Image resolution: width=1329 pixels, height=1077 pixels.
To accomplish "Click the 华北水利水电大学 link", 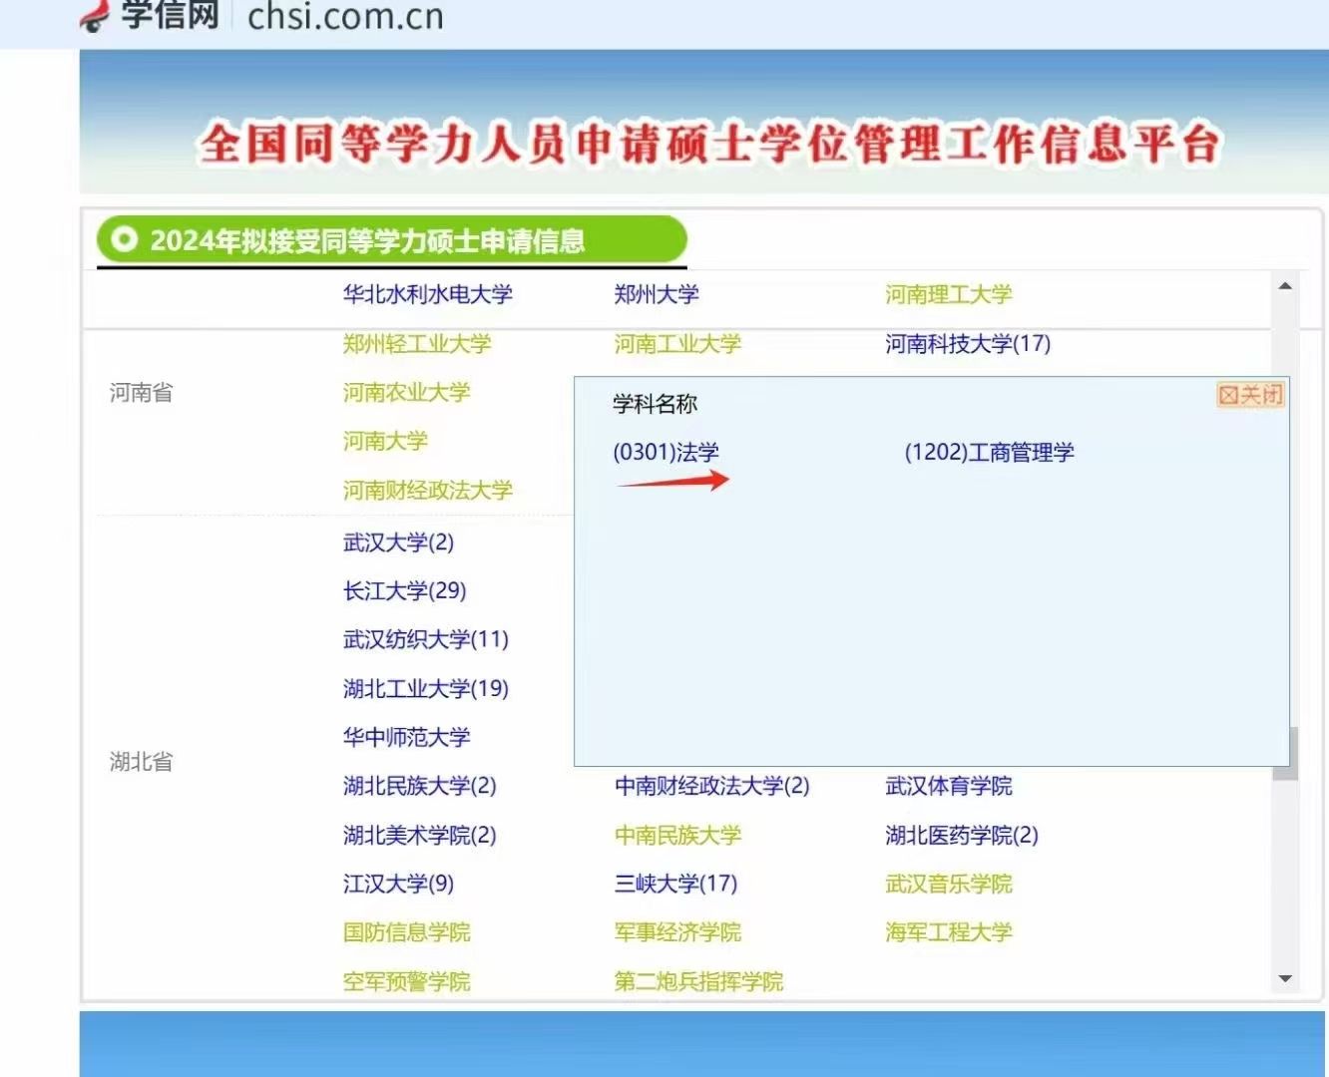I will coord(427,294).
